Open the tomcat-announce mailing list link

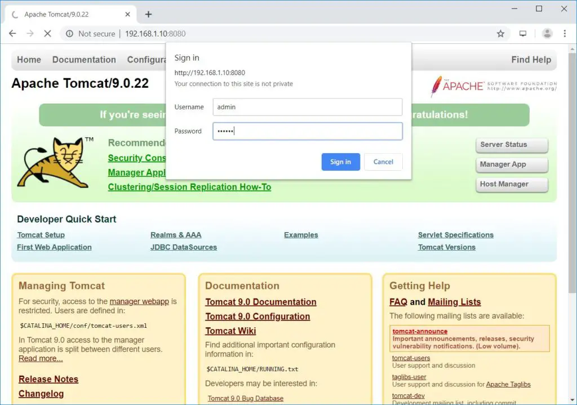[x=420, y=331]
